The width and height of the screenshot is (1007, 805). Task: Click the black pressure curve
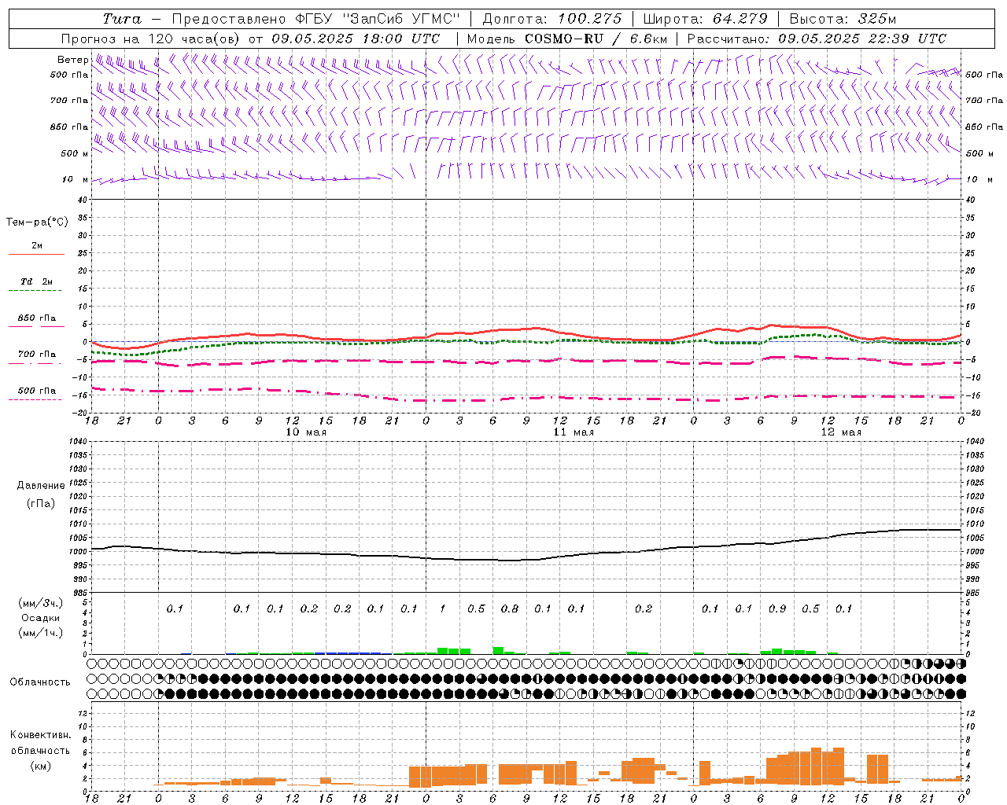pyautogui.click(x=526, y=560)
